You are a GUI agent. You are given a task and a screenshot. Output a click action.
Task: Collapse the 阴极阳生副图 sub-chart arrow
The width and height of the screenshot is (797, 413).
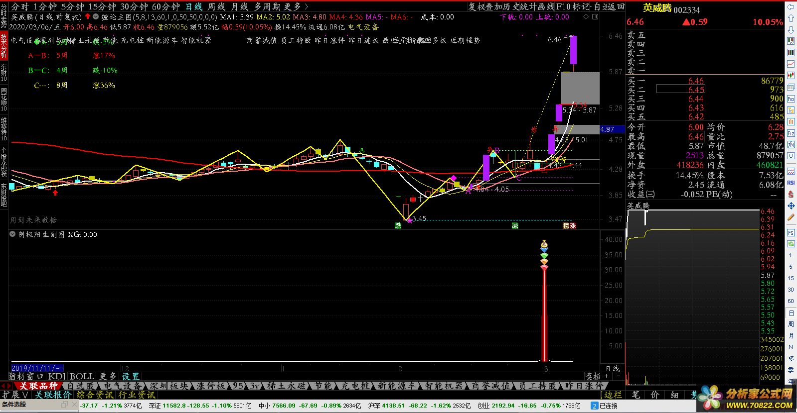tap(12, 234)
